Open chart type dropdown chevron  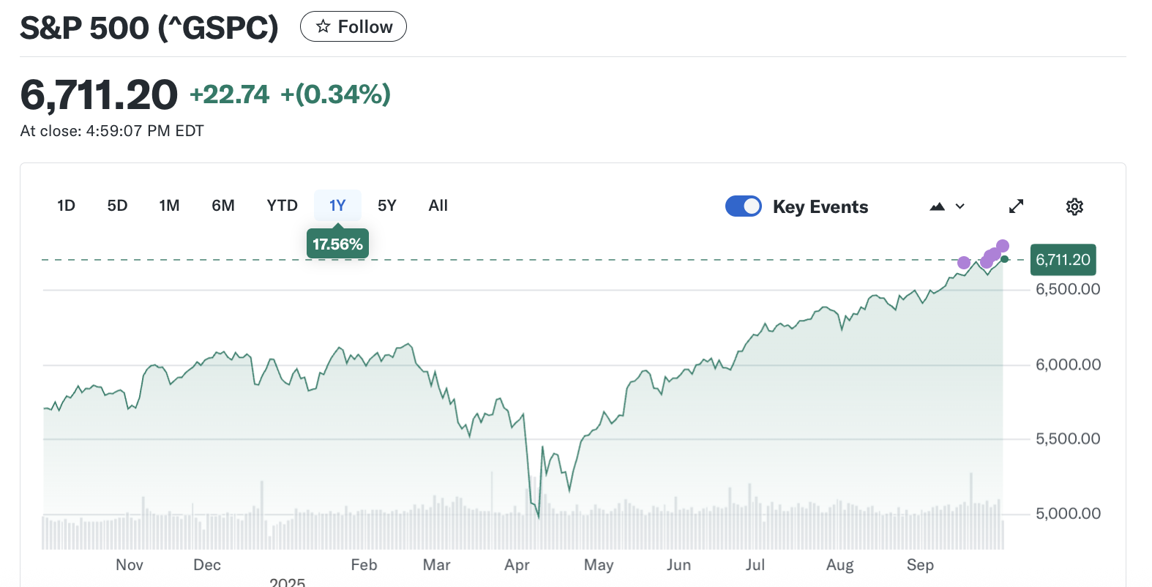tap(960, 206)
